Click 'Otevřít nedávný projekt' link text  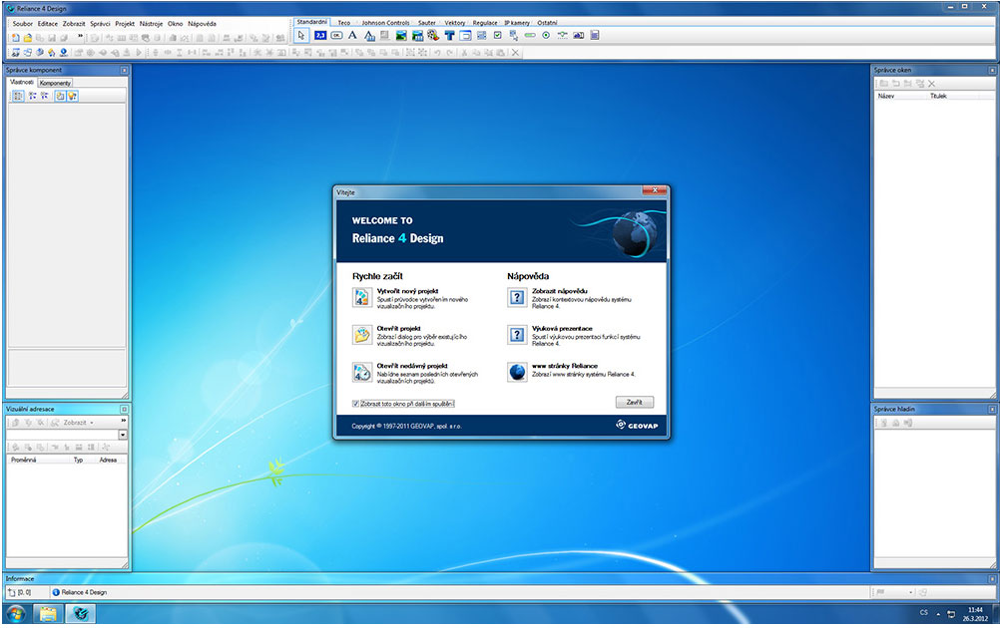[x=412, y=366]
